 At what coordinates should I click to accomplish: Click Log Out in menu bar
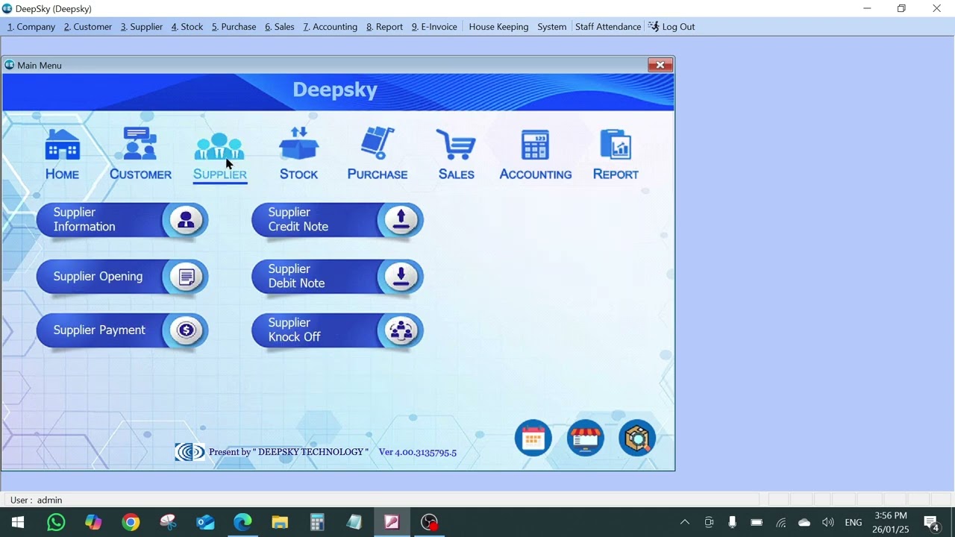pos(671,27)
